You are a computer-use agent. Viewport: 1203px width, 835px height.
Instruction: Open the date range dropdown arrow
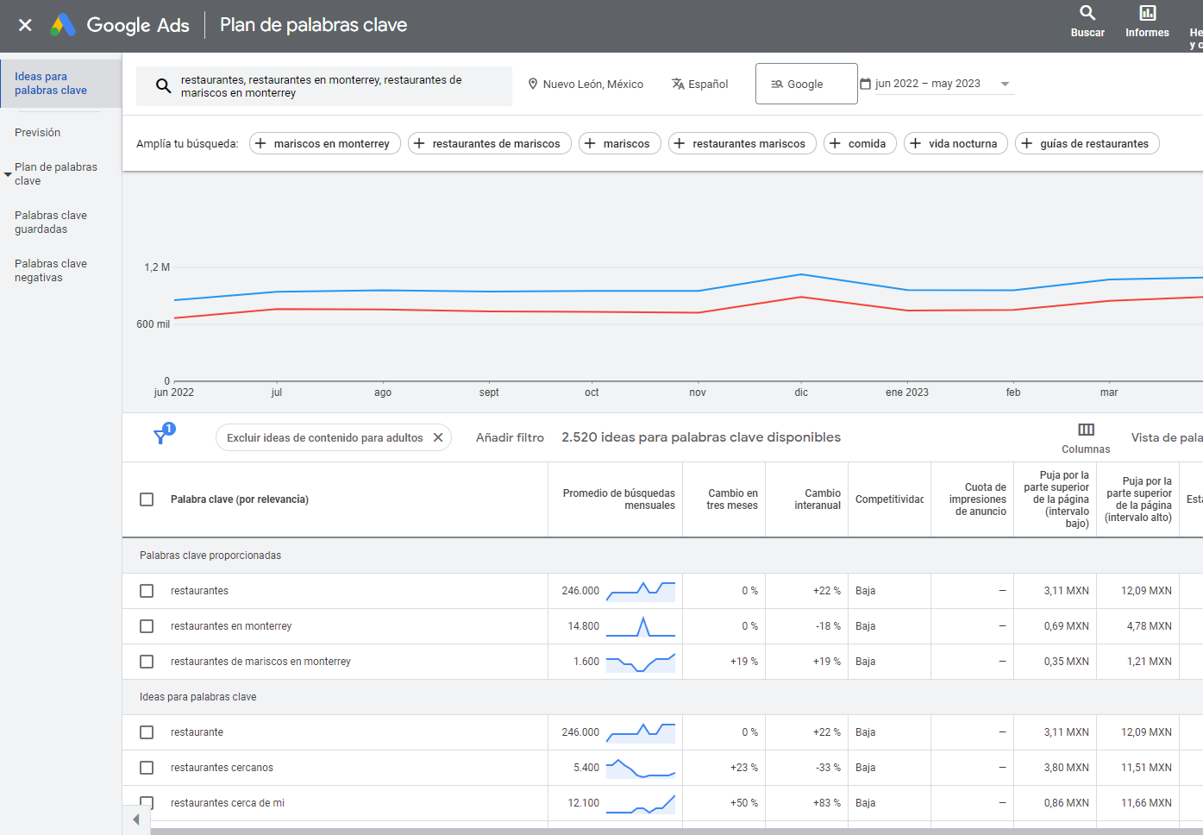1005,84
